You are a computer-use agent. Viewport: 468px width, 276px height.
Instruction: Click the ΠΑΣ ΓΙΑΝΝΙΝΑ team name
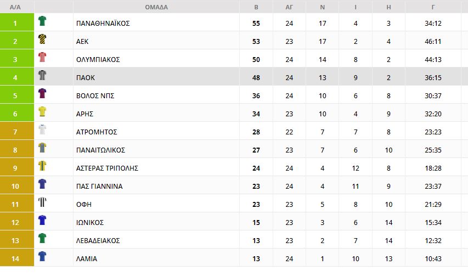pyautogui.click(x=99, y=187)
